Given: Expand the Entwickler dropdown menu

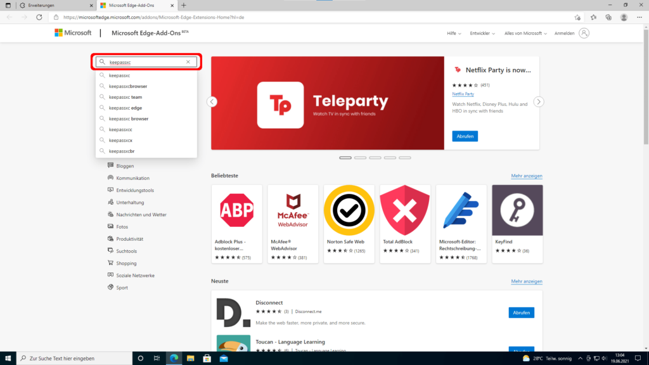Looking at the screenshot, I should click(482, 33).
